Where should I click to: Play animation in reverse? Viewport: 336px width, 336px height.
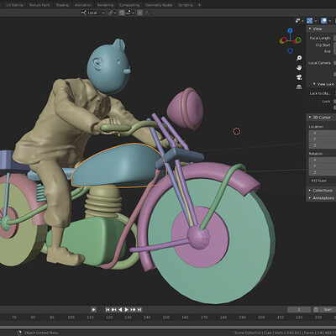[120, 309]
